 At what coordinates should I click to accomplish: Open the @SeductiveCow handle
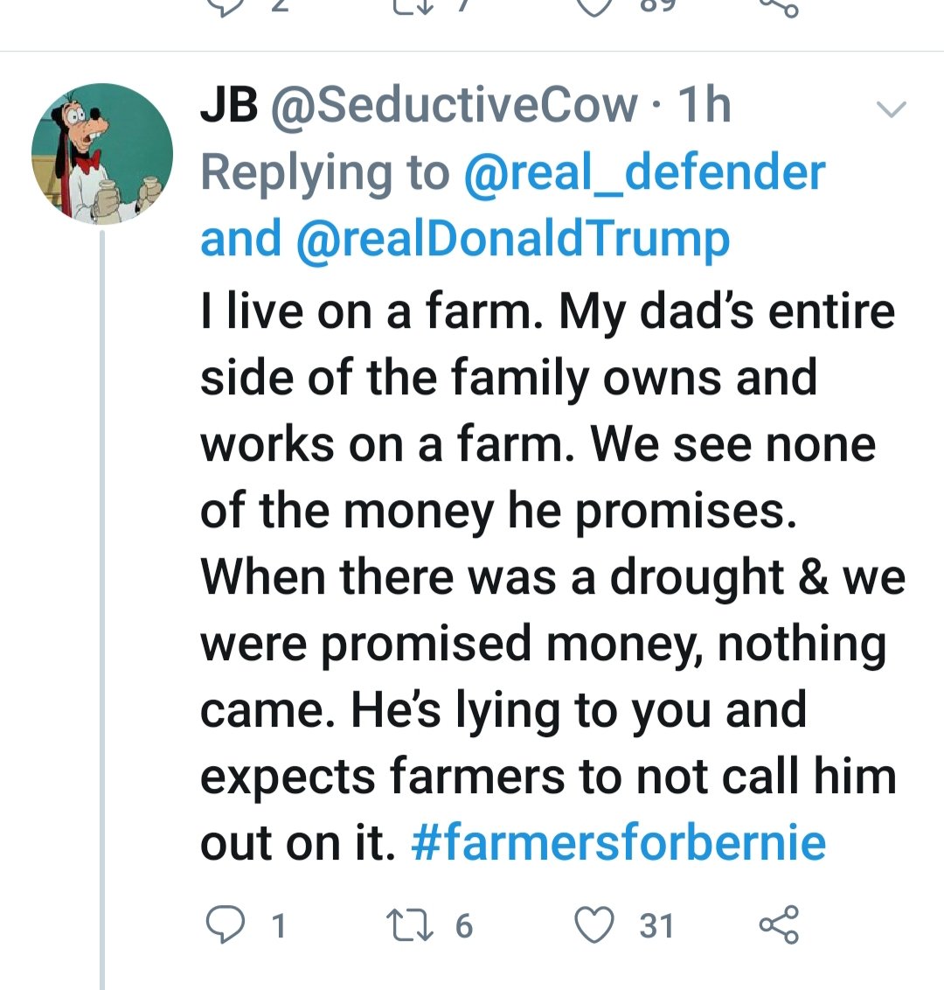pyautogui.click(x=455, y=106)
